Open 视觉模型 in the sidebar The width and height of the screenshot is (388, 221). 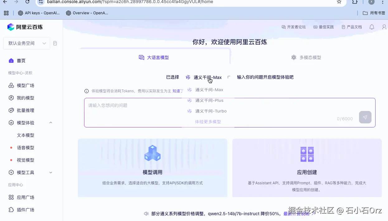(x=26, y=160)
